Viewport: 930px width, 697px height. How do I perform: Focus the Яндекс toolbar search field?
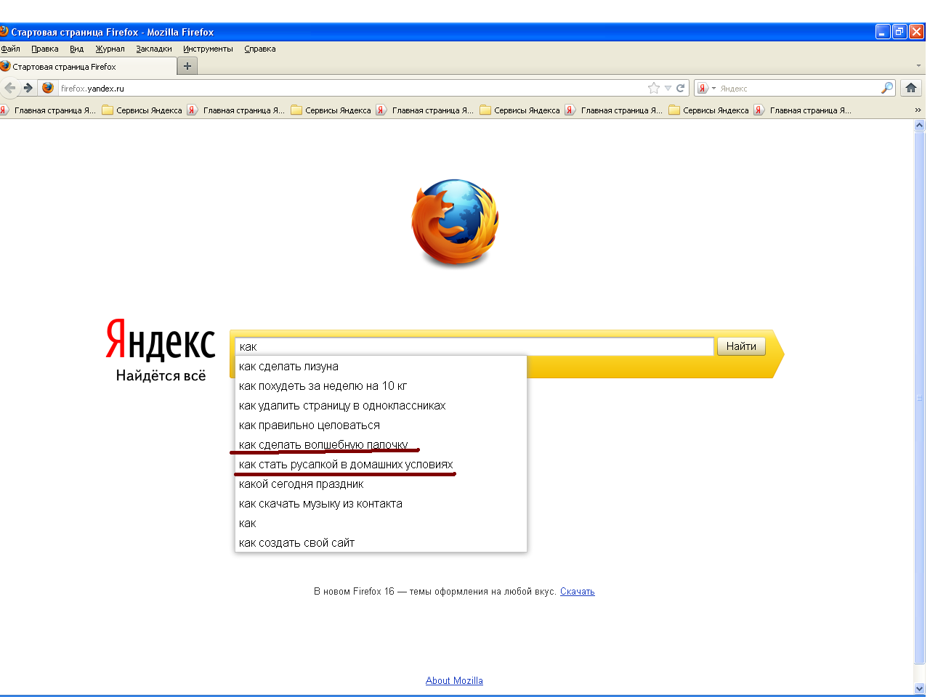798,88
